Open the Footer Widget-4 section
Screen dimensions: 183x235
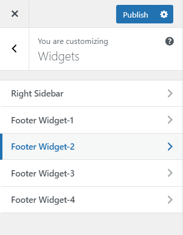point(91,200)
